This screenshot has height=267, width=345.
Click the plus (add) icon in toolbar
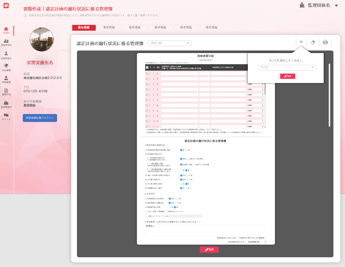point(301,42)
